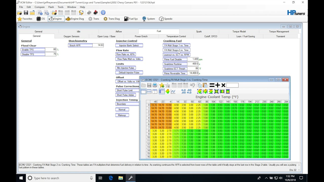
Task: Select the vertical split layout icon
Action: click(x=155, y=92)
